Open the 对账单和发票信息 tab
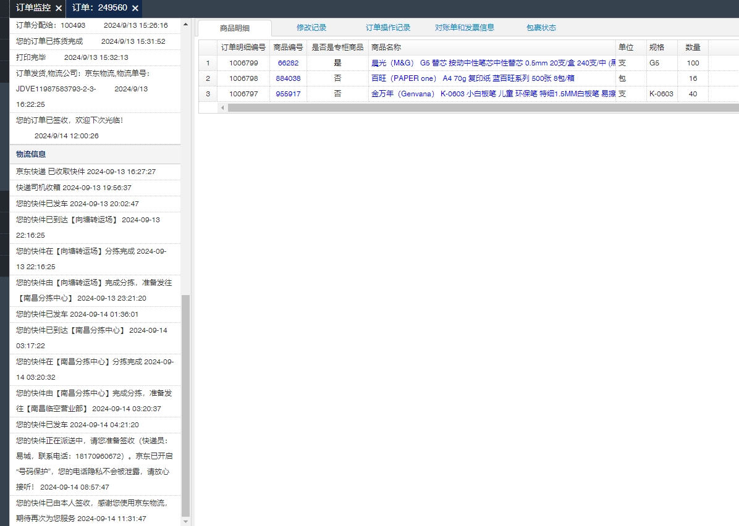Screen dimensions: 739x526 pos(465,28)
